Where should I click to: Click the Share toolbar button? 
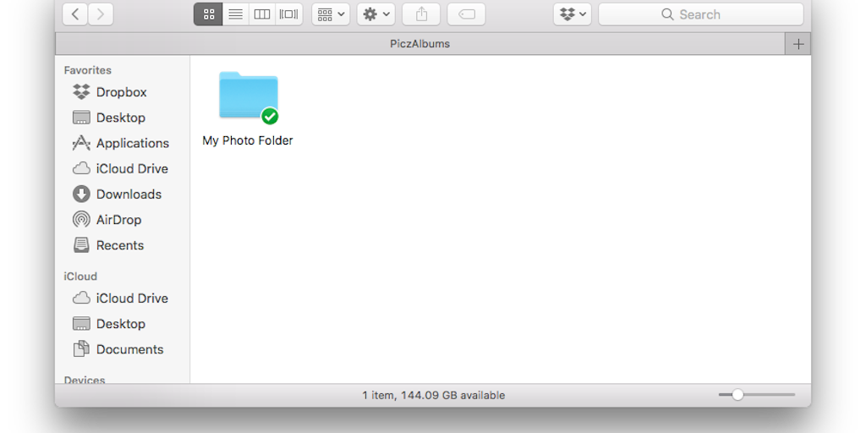tap(421, 14)
